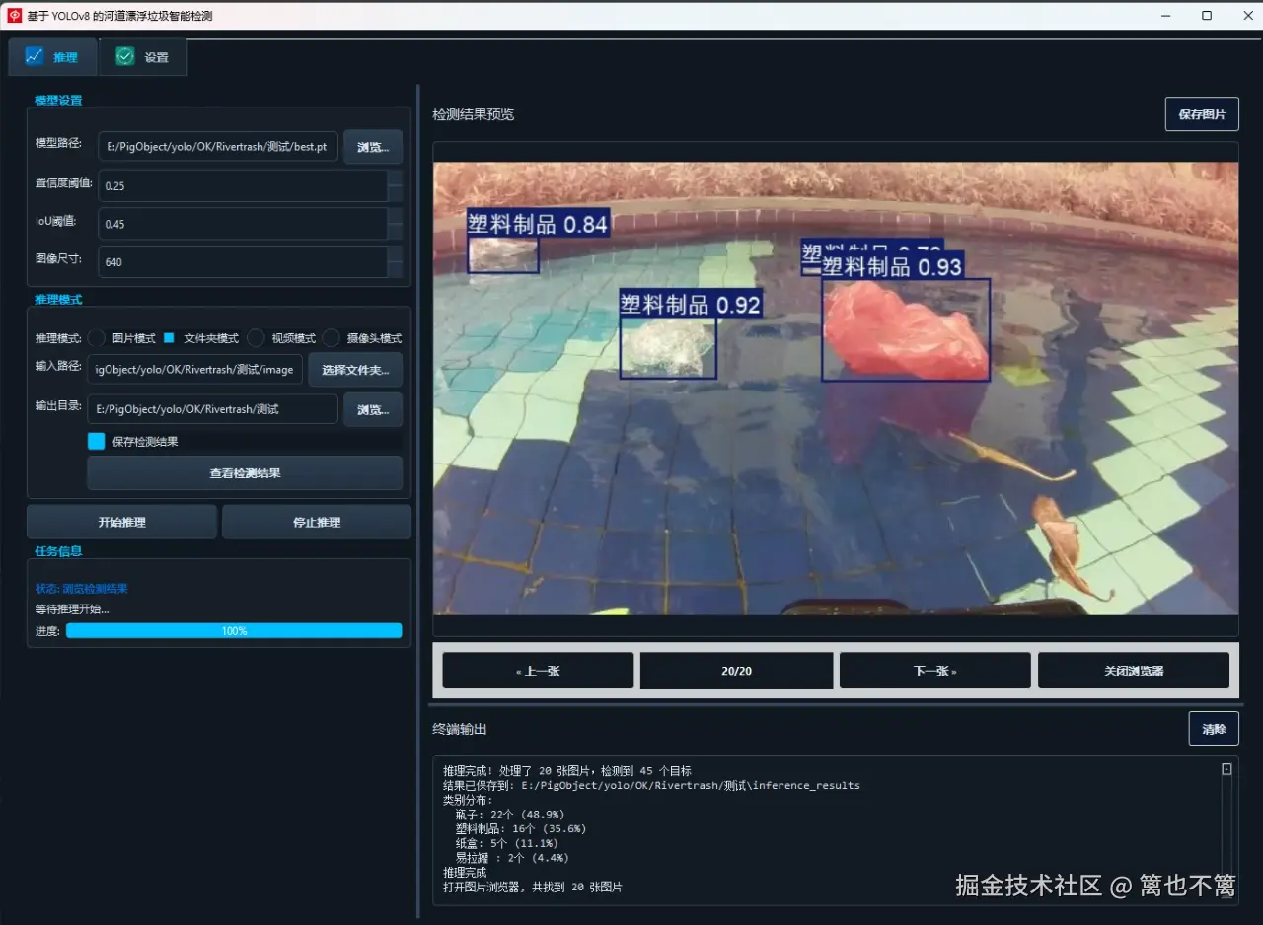This screenshot has width=1263, height=925.
Task: Stop inference with the 停止推理 button
Action: point(317,522)
